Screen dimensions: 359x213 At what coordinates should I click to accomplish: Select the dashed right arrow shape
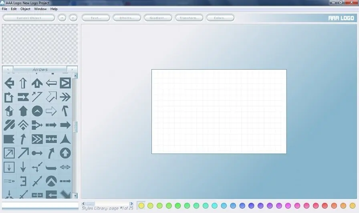51,125
